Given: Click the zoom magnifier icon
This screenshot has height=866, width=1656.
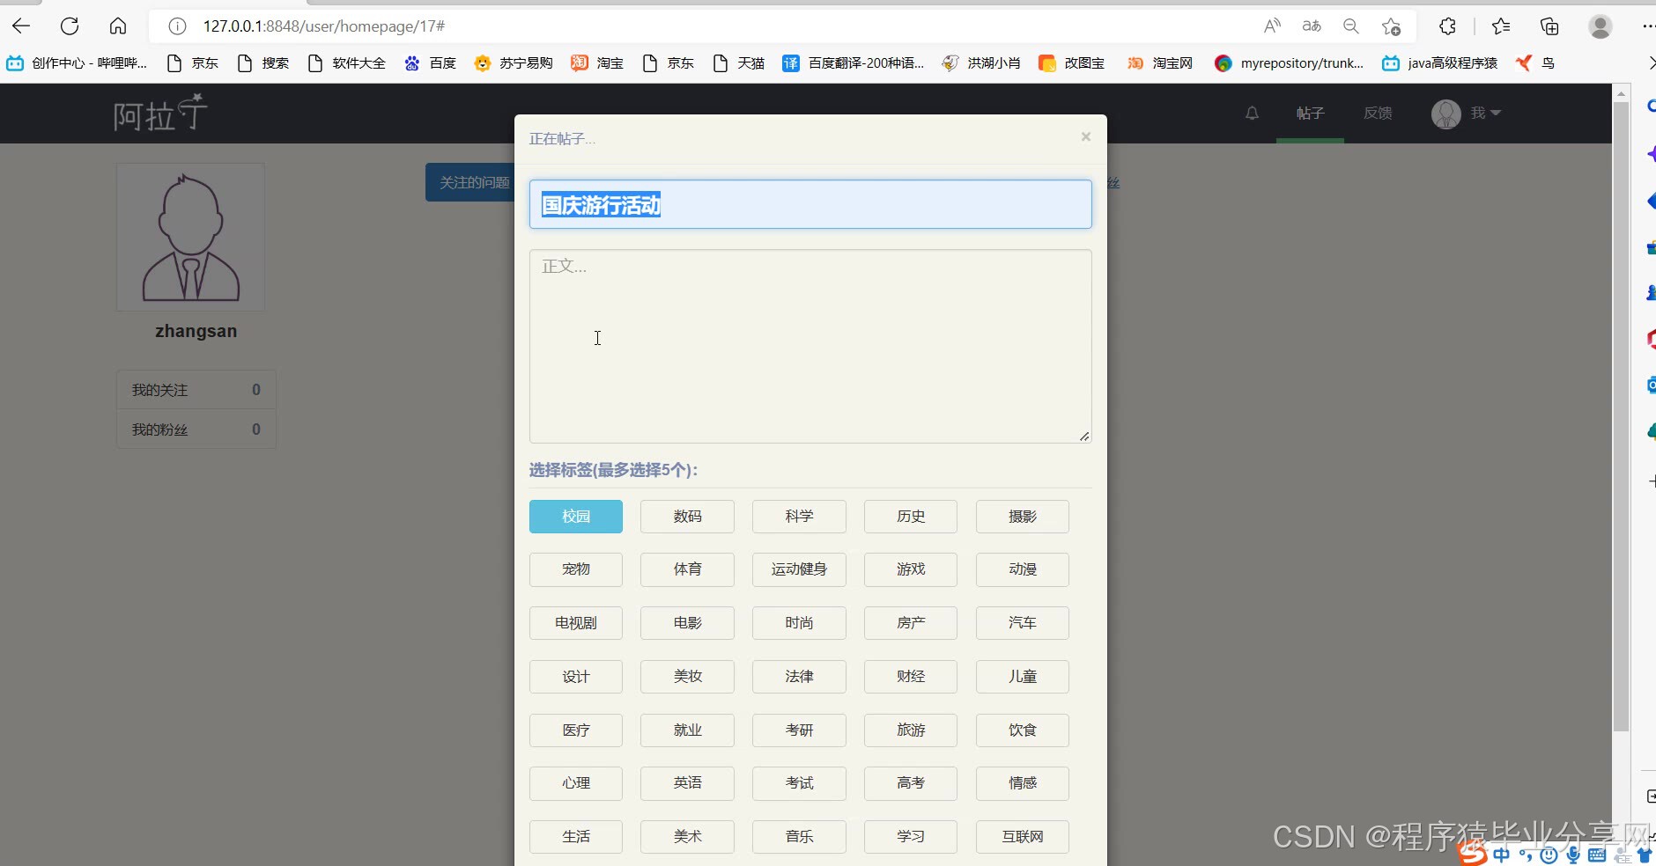Looking at the screenshot, I should click(1351, 26).
